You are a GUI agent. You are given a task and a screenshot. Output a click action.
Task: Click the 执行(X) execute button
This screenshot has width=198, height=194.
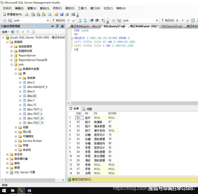[x=59, y=20]
